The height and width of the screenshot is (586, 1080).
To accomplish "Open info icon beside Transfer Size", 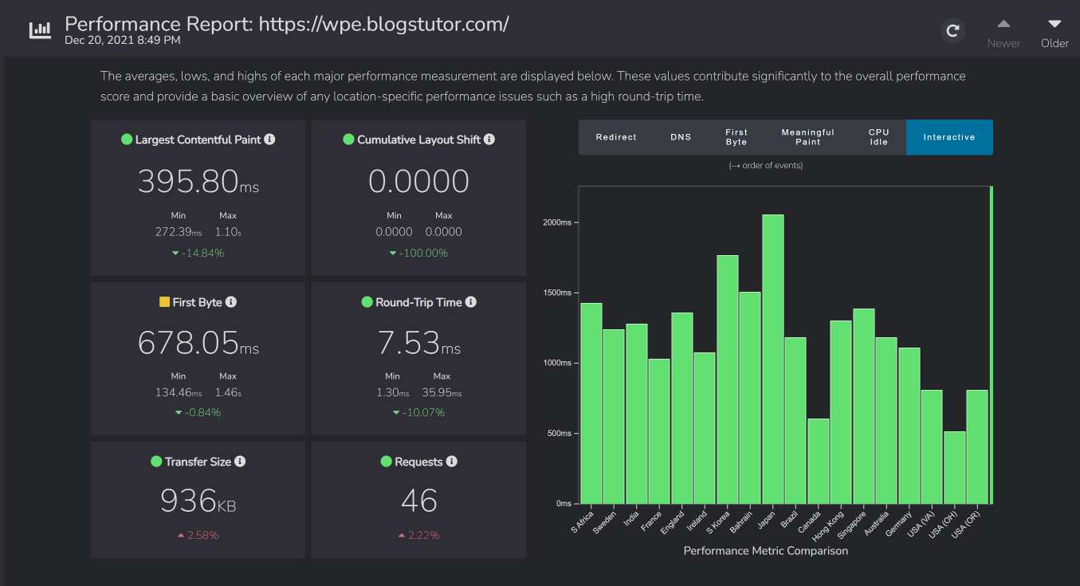I will 240,462.
